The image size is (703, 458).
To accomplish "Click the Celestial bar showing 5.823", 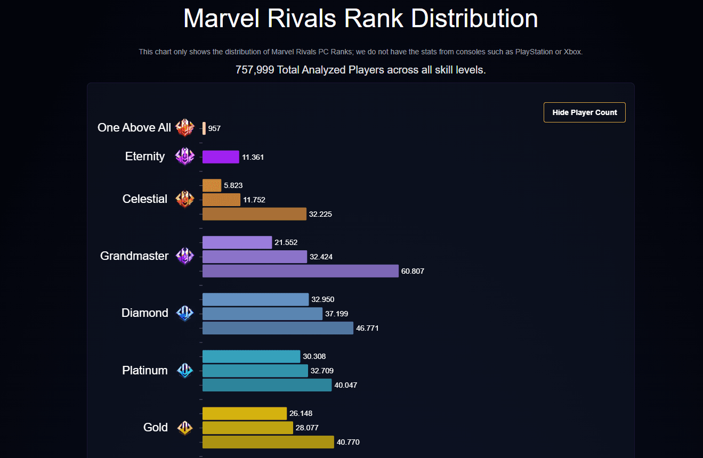I will (x=212, y=185).
